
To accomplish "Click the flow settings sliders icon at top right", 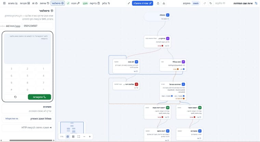I will click(x=256, y=3).
